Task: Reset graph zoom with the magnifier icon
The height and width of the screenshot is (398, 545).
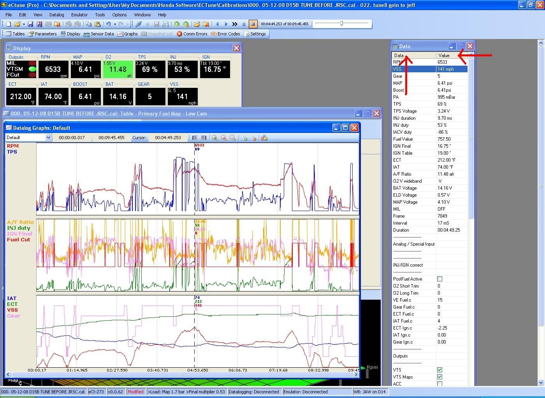Action: pos(232,138)
